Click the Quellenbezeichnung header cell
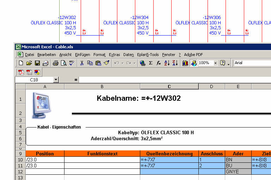This screenshot has height=180, width=271. coord(170,154)
